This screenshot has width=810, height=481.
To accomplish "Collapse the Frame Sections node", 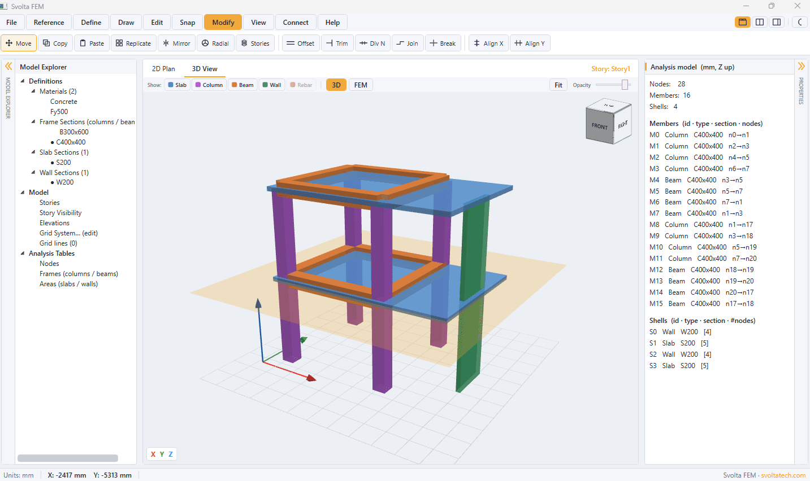I will point(33,121).
